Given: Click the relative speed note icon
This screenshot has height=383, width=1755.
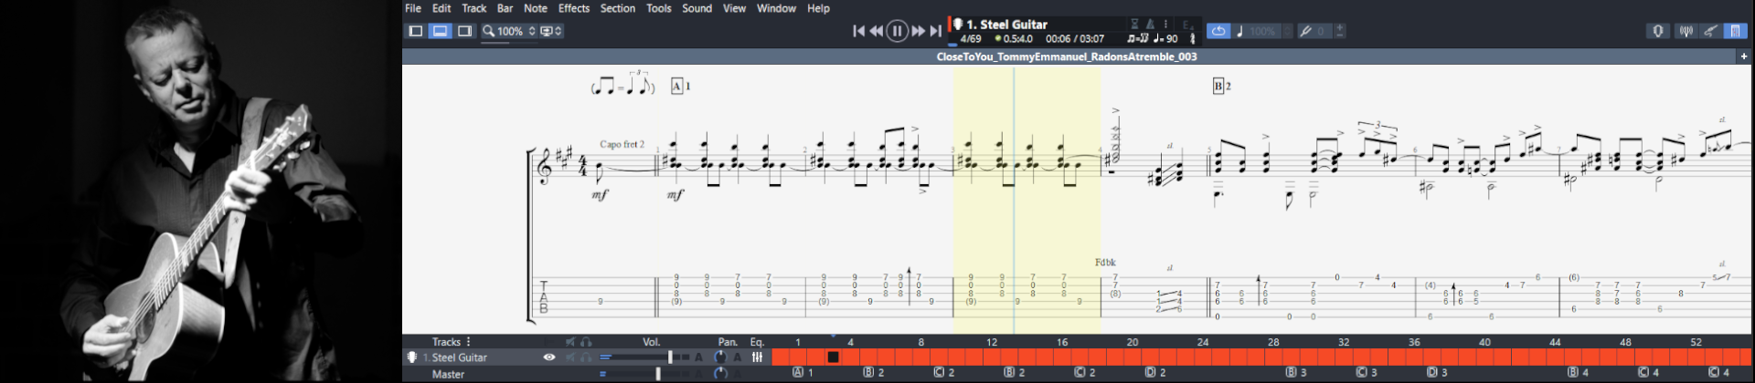Looking at the screenshot, I should tap(1240, 31).
